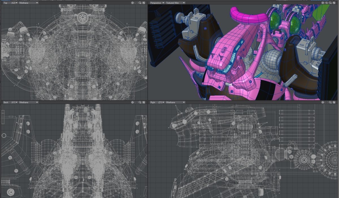Open the Perspective view type dropdown
The image size is (339, 198).
click(x=157, y=3)
